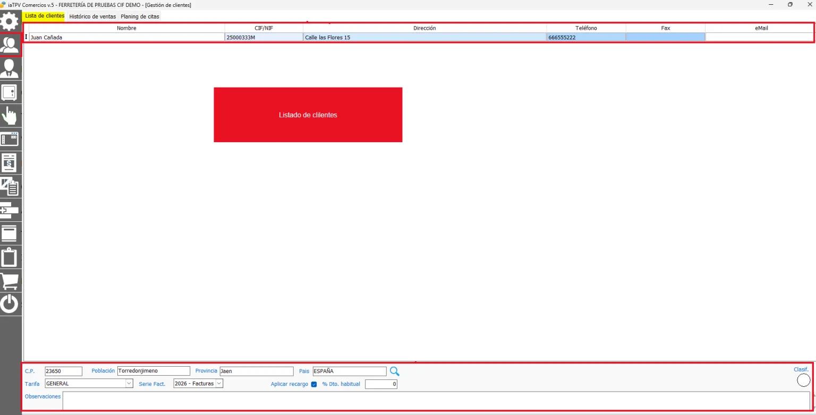Click the magnifier search icon beside País

click(395, 371)
